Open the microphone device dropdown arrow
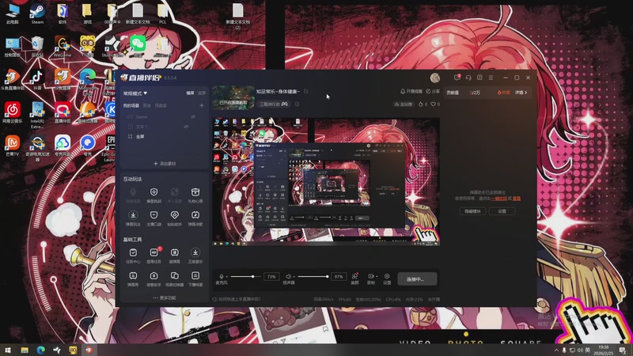Screen dimensions: 633x356 (227, 276)
